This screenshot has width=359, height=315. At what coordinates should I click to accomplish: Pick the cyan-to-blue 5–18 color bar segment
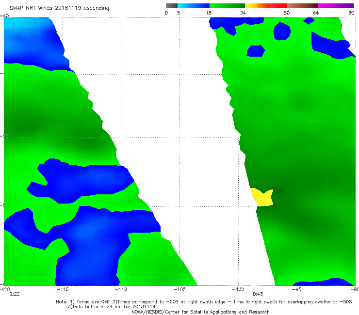coord(194,6)
